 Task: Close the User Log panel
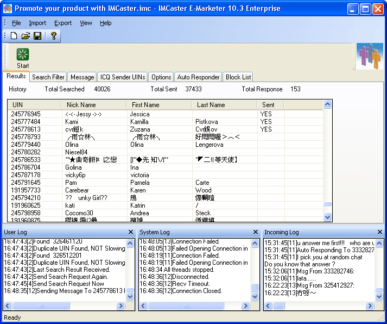tap(131, 232)
